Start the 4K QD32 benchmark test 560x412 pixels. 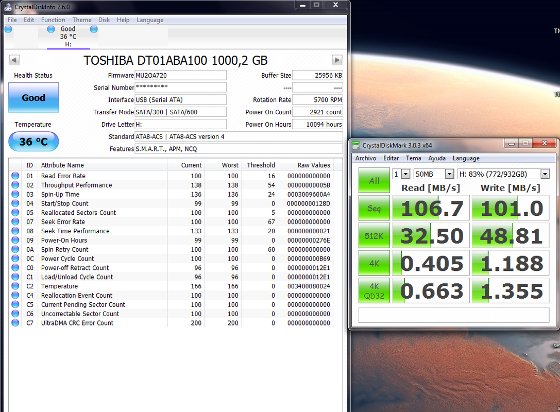[x=374, y=290]
